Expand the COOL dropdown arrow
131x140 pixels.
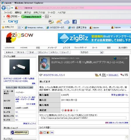[x=107, y=75]
